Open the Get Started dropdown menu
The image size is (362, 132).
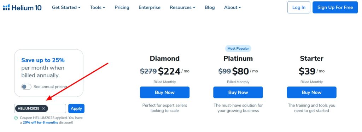tap(66, 7)
